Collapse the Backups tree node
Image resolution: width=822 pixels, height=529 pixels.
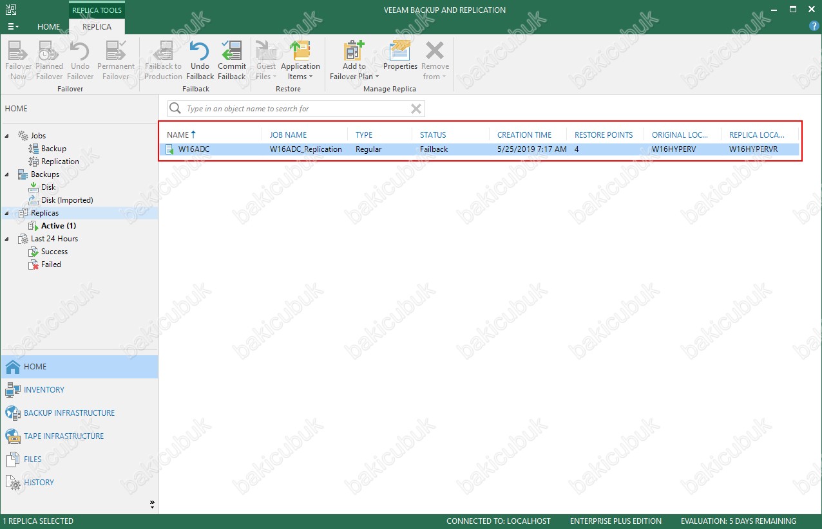point(7,174)
